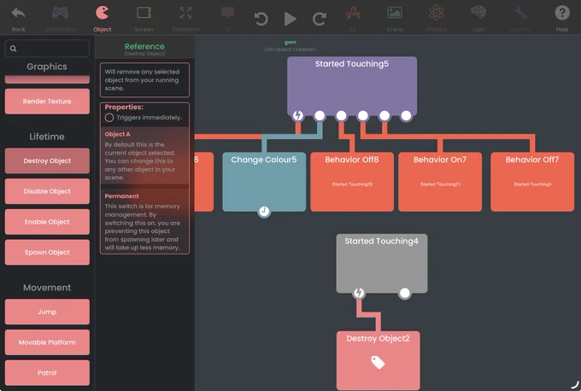Click 'Started Touching20' label on Behavior Off8
This screenshot has width=581, height=391.
pyautogui.click(x=352, y=184)
